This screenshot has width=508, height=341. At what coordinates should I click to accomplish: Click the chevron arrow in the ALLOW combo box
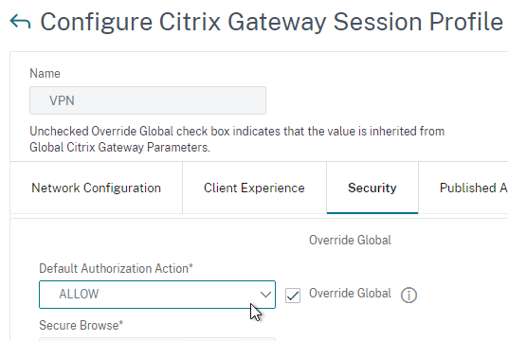pyautogui.click(x=265, y=295)
